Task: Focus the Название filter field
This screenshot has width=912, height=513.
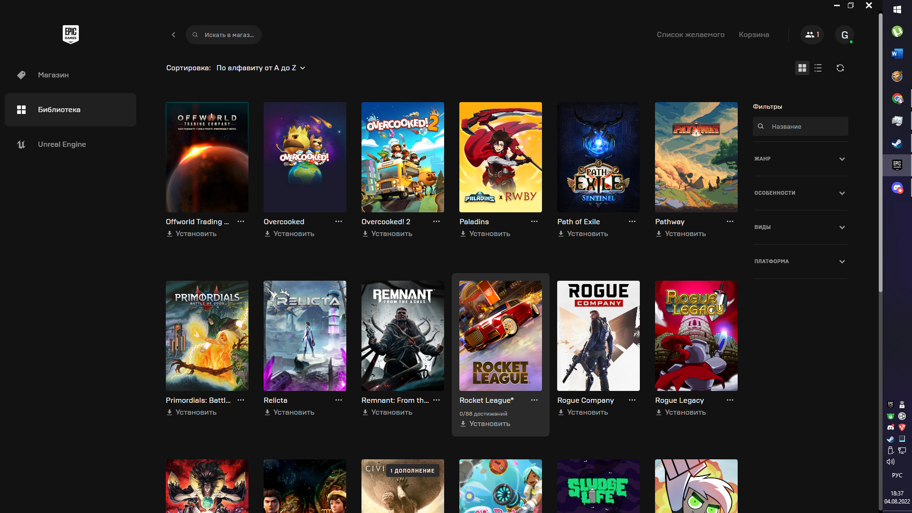Action: tap(800, 126)
